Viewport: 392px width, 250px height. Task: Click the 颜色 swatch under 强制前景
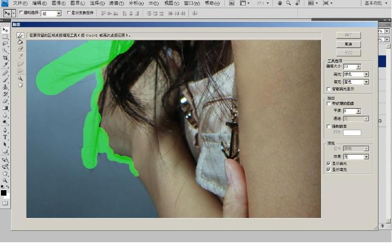(x=352, y=133)
